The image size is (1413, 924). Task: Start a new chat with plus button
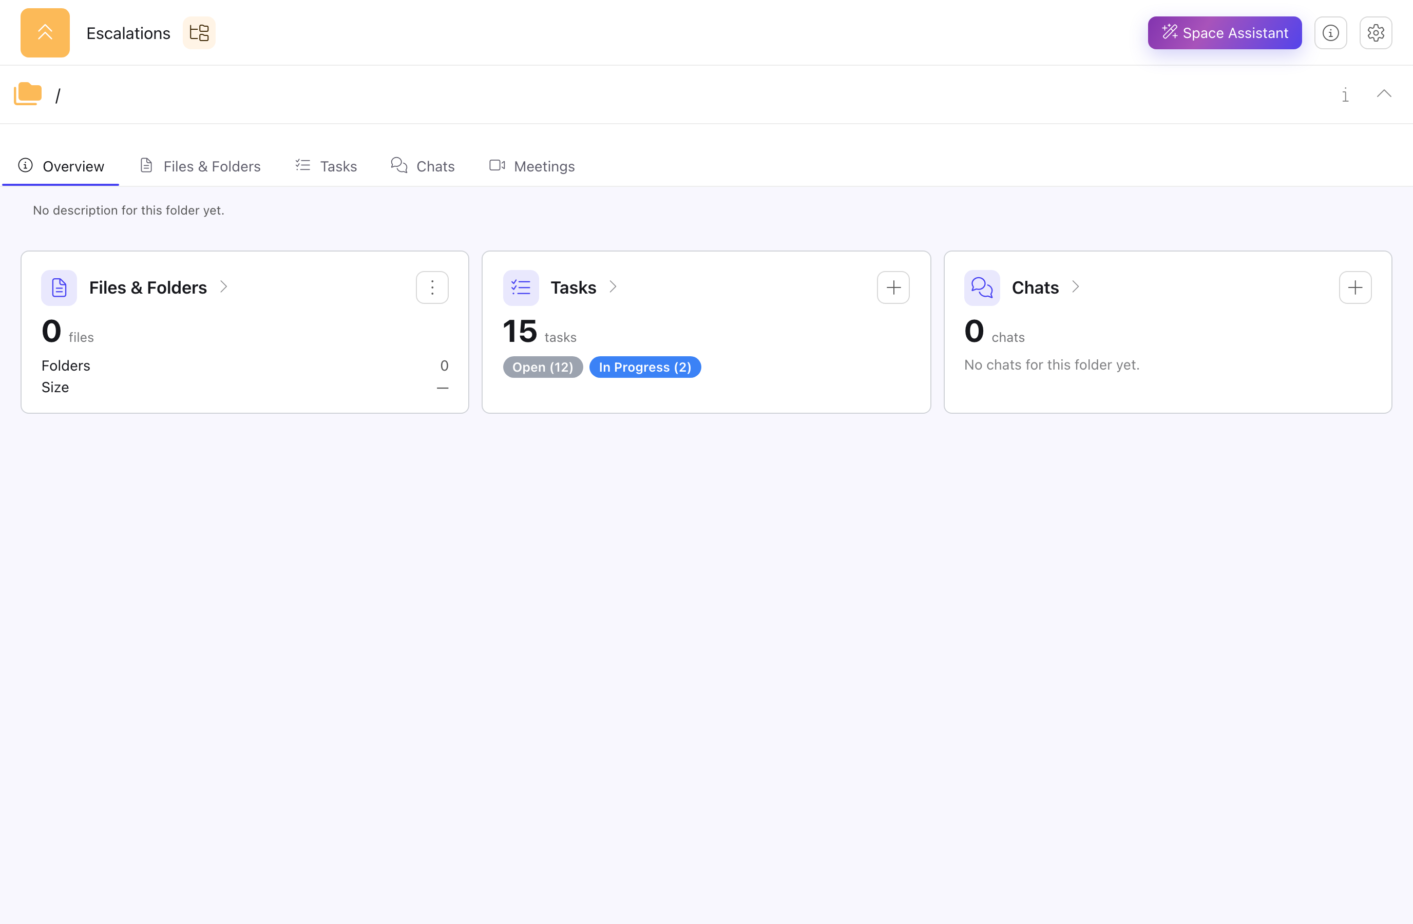coord(1355,288)
